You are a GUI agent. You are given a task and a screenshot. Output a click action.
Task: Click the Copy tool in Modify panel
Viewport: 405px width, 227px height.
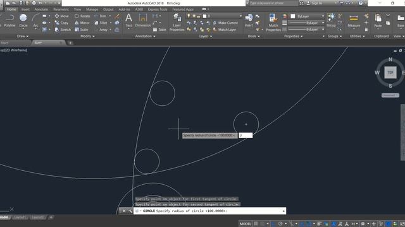[62, 23]
